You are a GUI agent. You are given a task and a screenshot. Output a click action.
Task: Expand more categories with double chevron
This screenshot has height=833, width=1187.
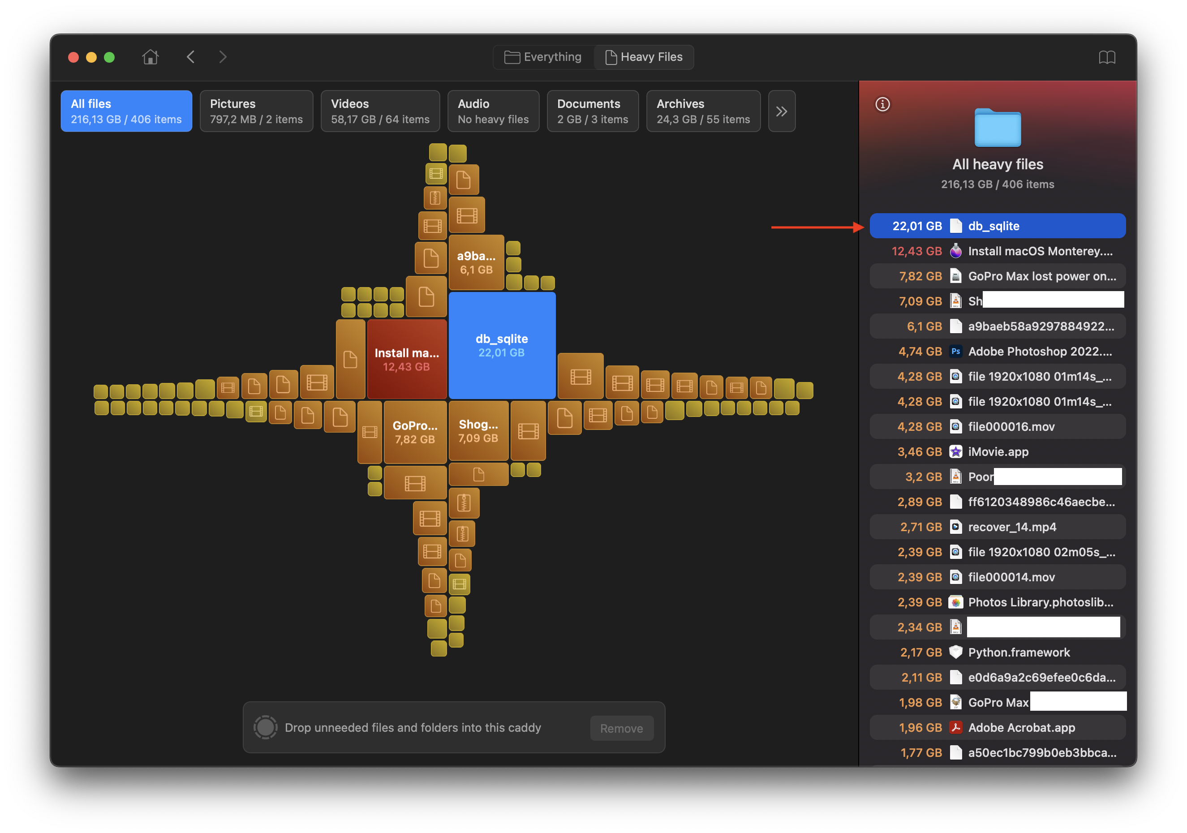coord(781,111)
